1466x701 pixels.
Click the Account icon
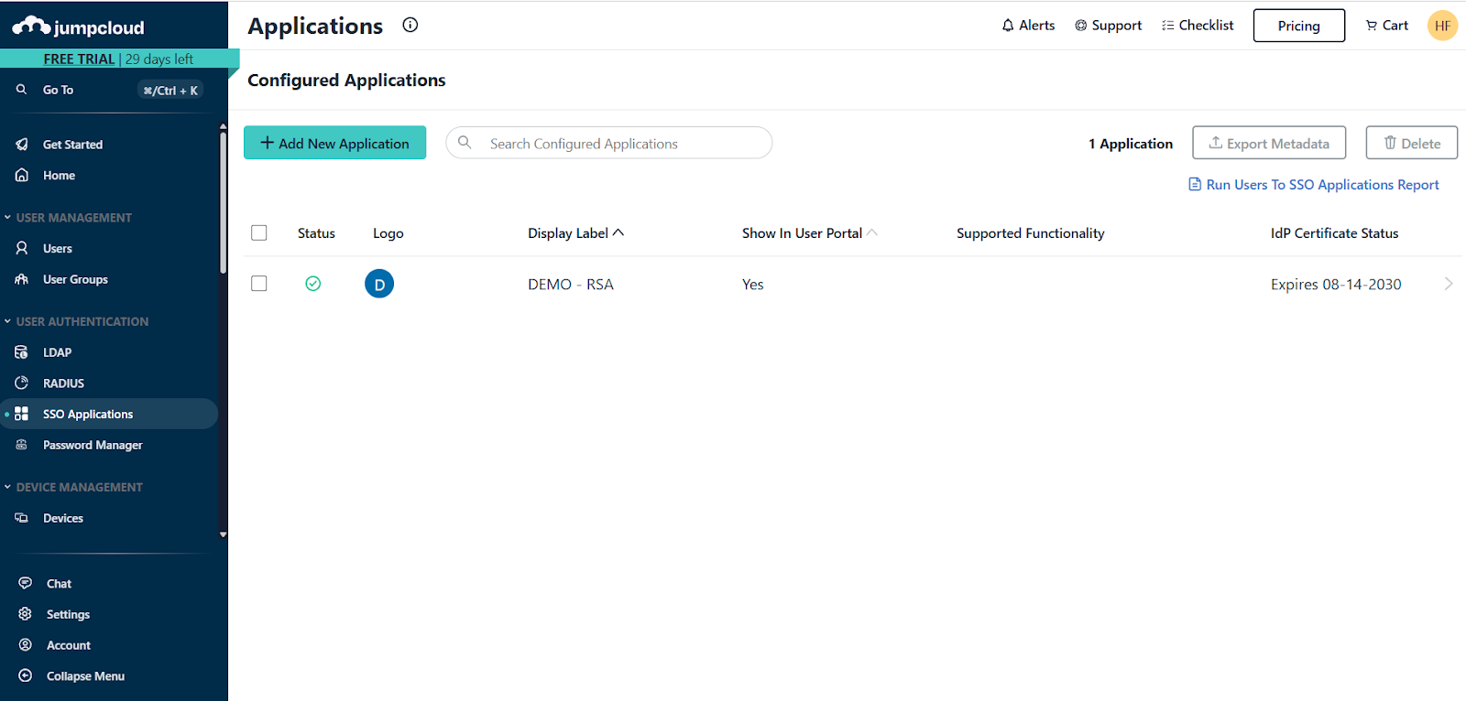tap(26, 645)
